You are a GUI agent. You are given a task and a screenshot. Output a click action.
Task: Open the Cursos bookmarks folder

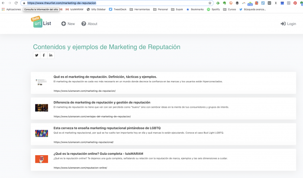coord(229,9)
